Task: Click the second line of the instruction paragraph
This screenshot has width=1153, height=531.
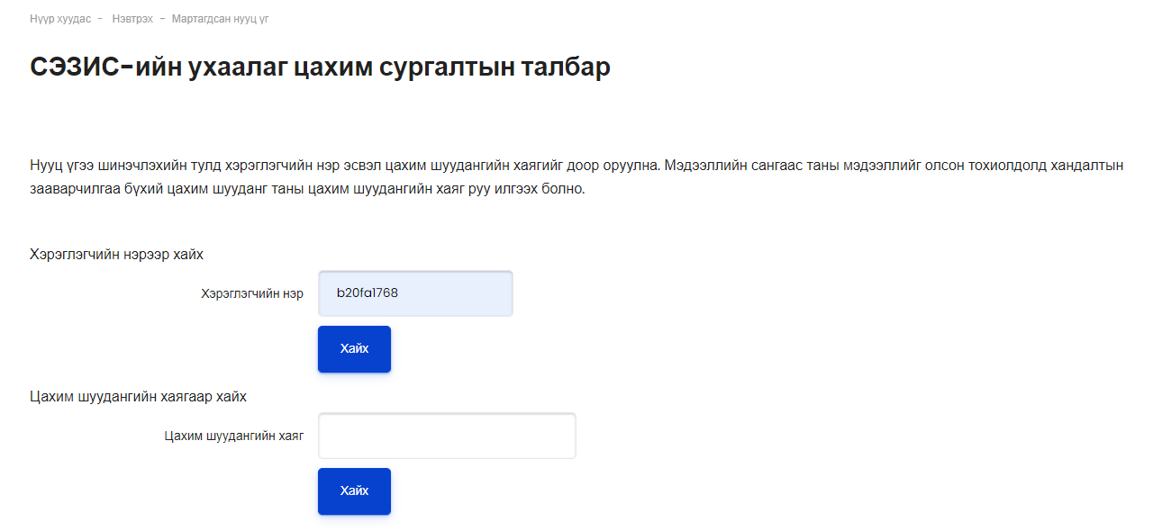Action: [x=307, y=189]
